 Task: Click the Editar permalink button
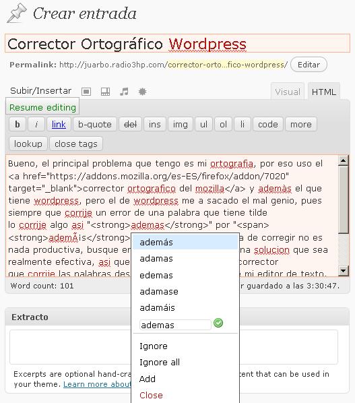coord(309,65)
